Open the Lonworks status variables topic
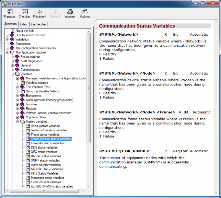The width and height of the screenshot is (221, 198). coord(47,143)
